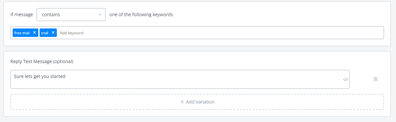Click blank area of the reply message card
Image resolution: width=396 pixels, height=122 pixels.
[x=227, y=61]
